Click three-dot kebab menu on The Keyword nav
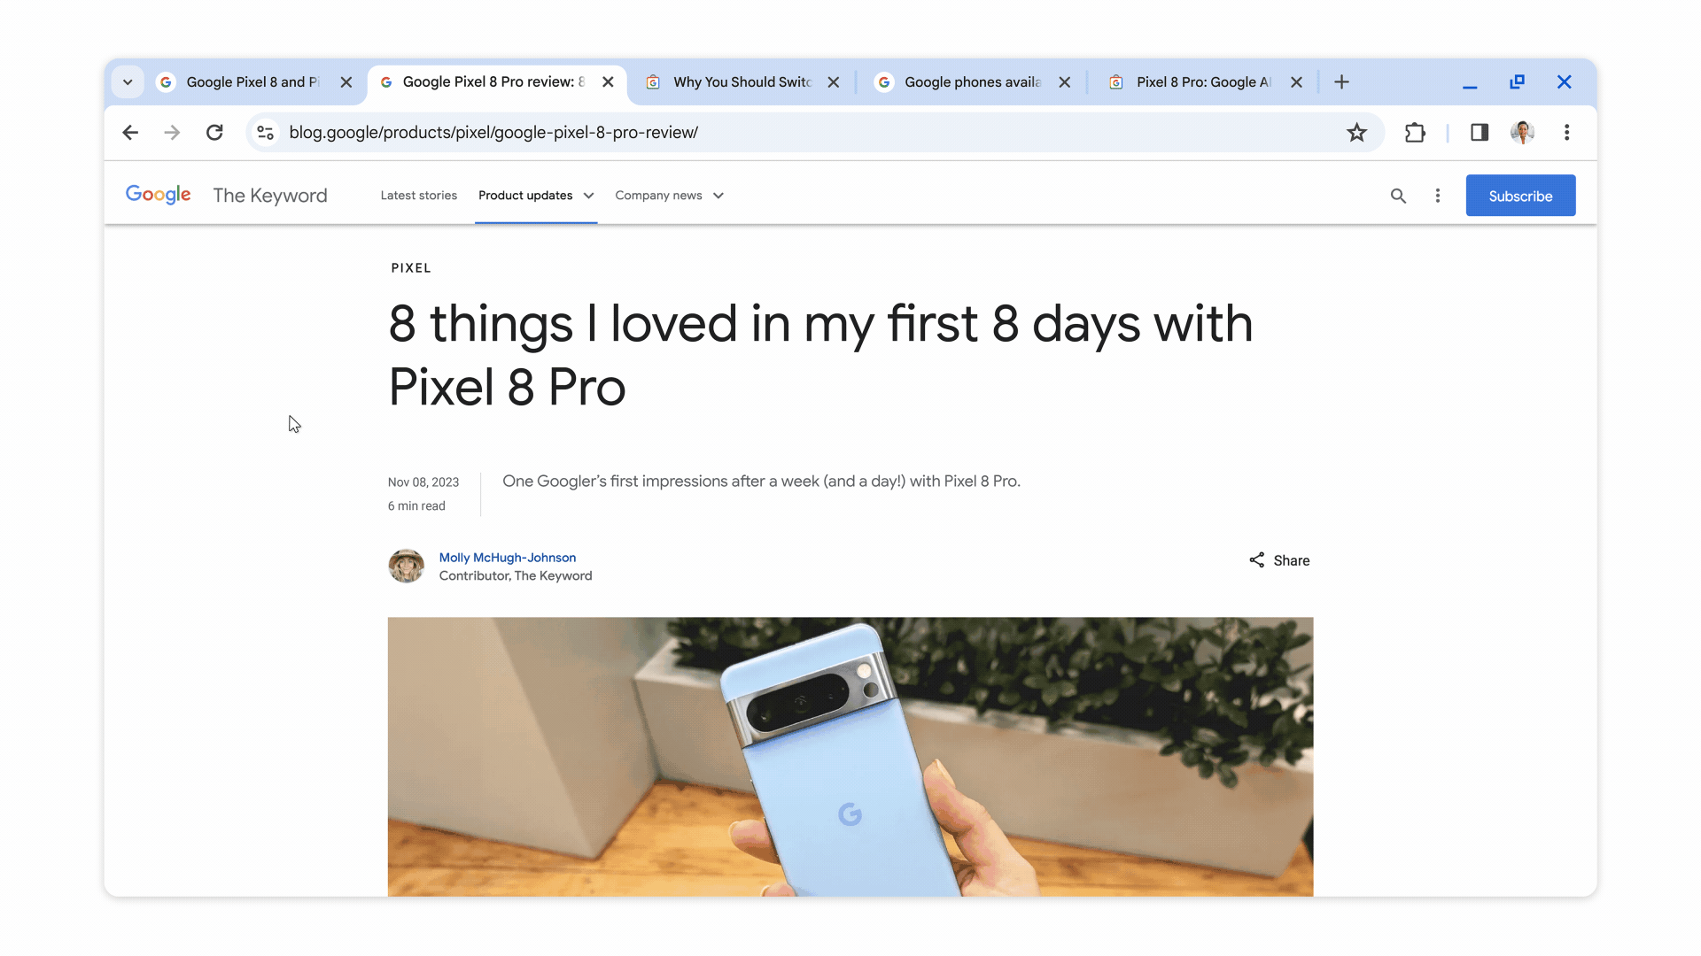The height and width of the screenshot is (956, 1701). [x=1437, y=195]
